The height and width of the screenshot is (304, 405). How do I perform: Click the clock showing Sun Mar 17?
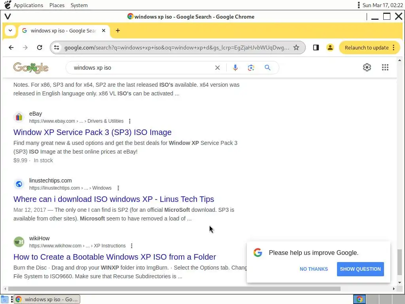pyautogui.click(x=382, y=5)
